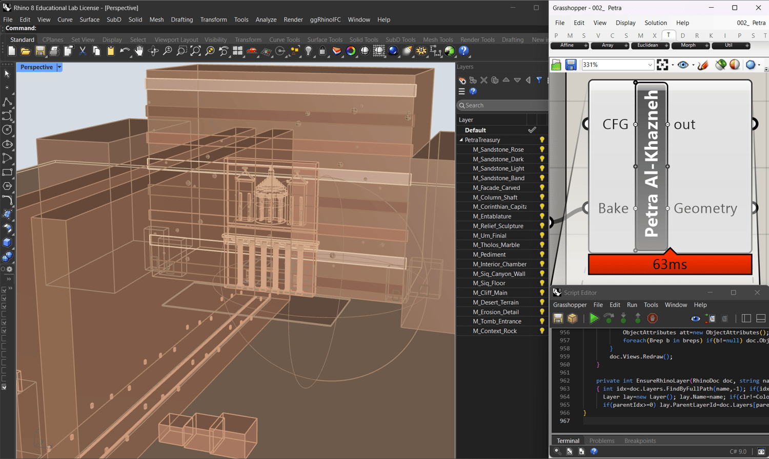Expand the Euclidean component panel

click(x=666, y=46)
